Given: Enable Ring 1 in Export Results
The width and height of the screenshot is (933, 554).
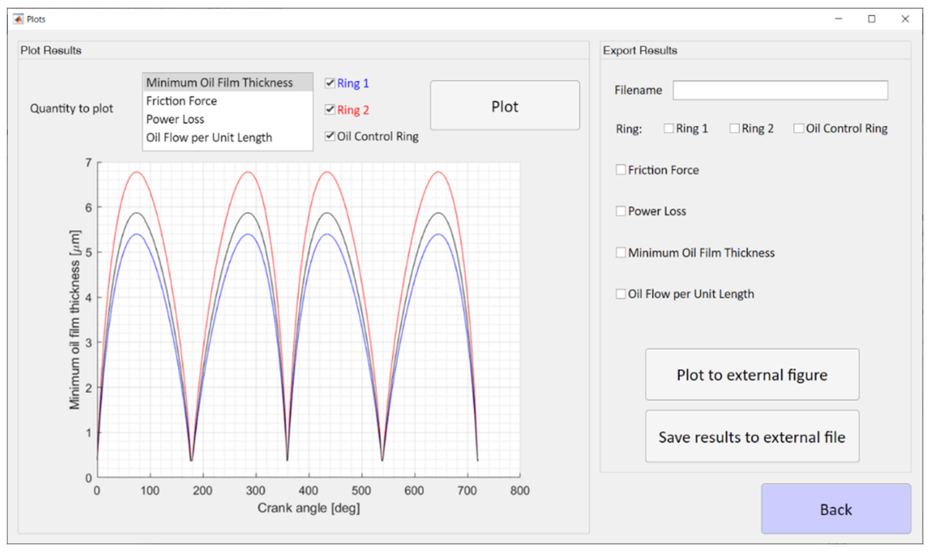Looking at the screenshot, I should [668, 128].
